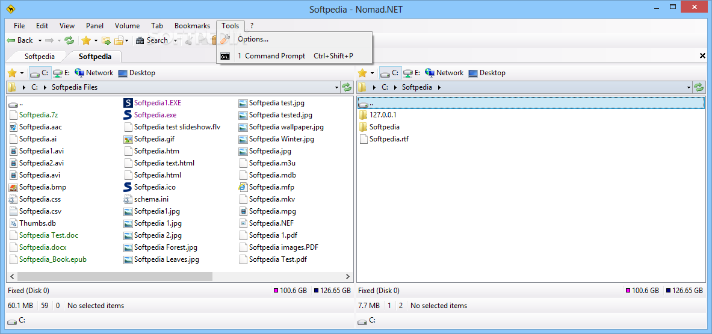Click the Tab menu in the menu bar
The width and height of the screenshot is (712, 334).
pos(157,26)
